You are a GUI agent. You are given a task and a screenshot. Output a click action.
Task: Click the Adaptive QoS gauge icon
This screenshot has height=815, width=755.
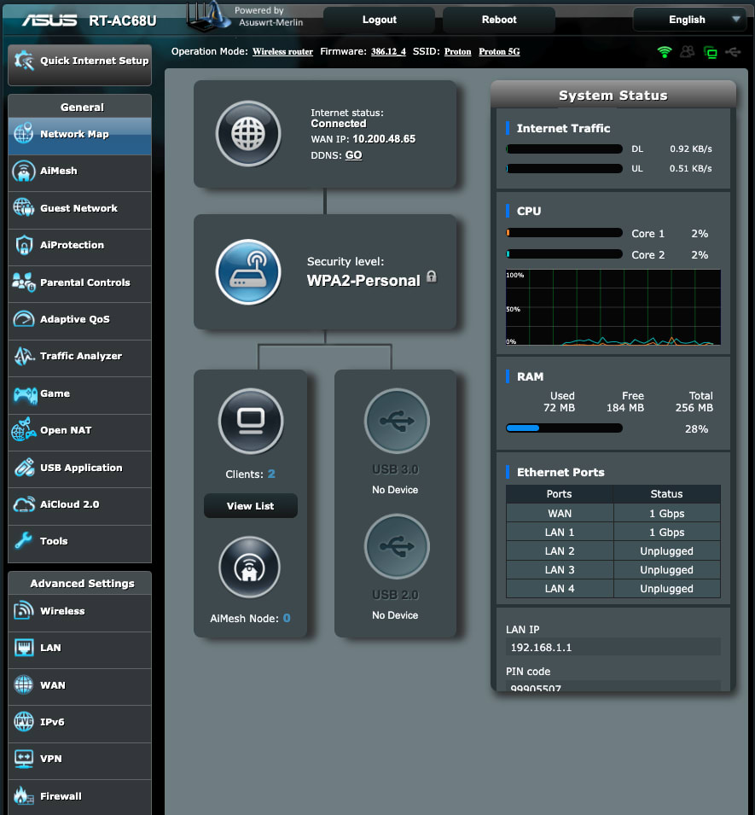tap(23, 318)
